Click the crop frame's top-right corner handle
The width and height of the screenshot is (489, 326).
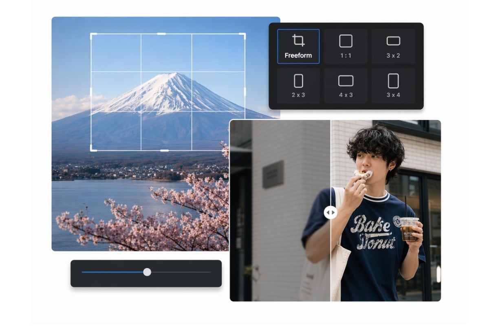pyautogui.click(x=243, y=36)
